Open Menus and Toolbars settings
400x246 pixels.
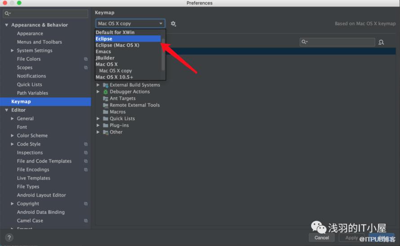[x=39, y=42]
